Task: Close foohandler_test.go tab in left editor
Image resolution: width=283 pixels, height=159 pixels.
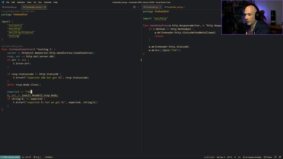Action: pos(45,7)
